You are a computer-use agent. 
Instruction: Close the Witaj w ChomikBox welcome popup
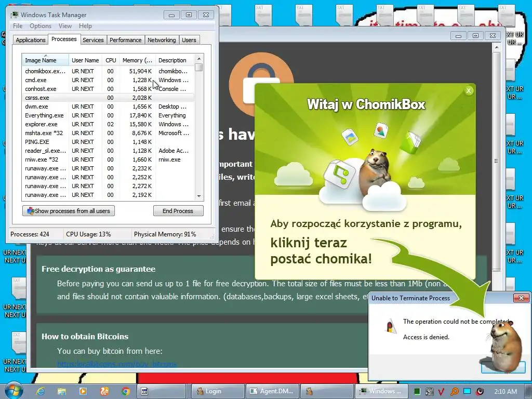pyautogui.click(x=469, y=90)
